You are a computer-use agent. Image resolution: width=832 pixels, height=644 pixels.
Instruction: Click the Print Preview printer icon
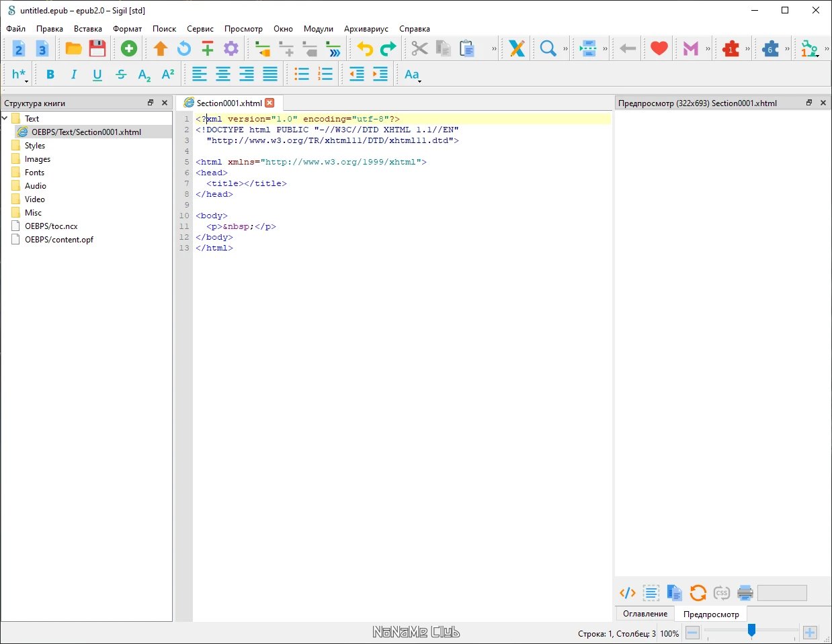point(745,593)
